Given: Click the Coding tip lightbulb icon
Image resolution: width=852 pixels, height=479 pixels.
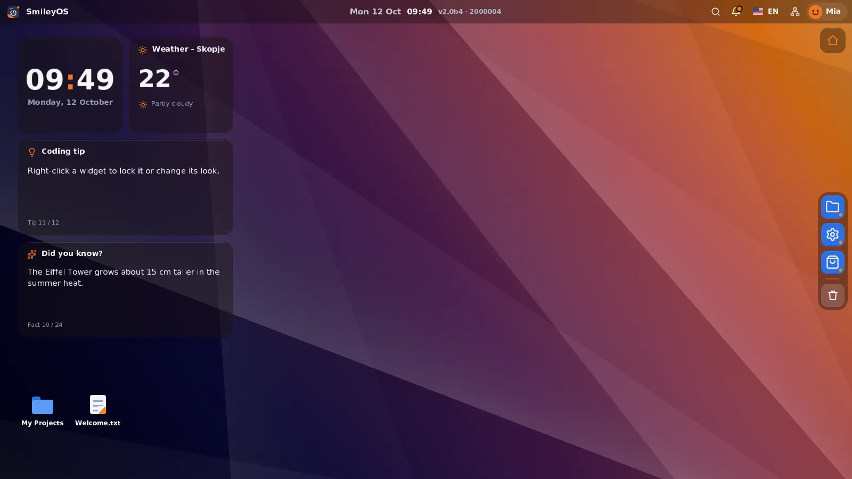Looking at the screenshot, I should [x=32, y=152].
